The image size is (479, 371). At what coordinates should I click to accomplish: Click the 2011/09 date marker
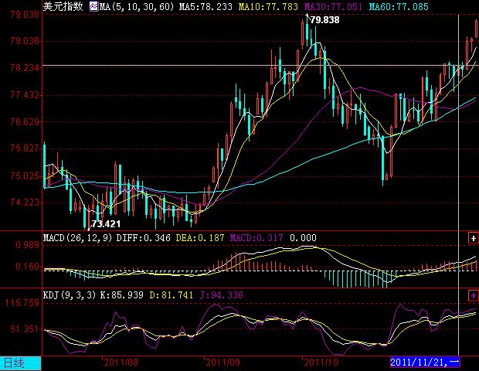coord(223,362)
